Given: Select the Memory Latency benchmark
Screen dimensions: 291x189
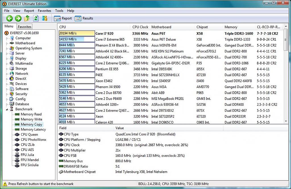Looking at the screenshot, I should pyautogui.click(x=33, y=129).
